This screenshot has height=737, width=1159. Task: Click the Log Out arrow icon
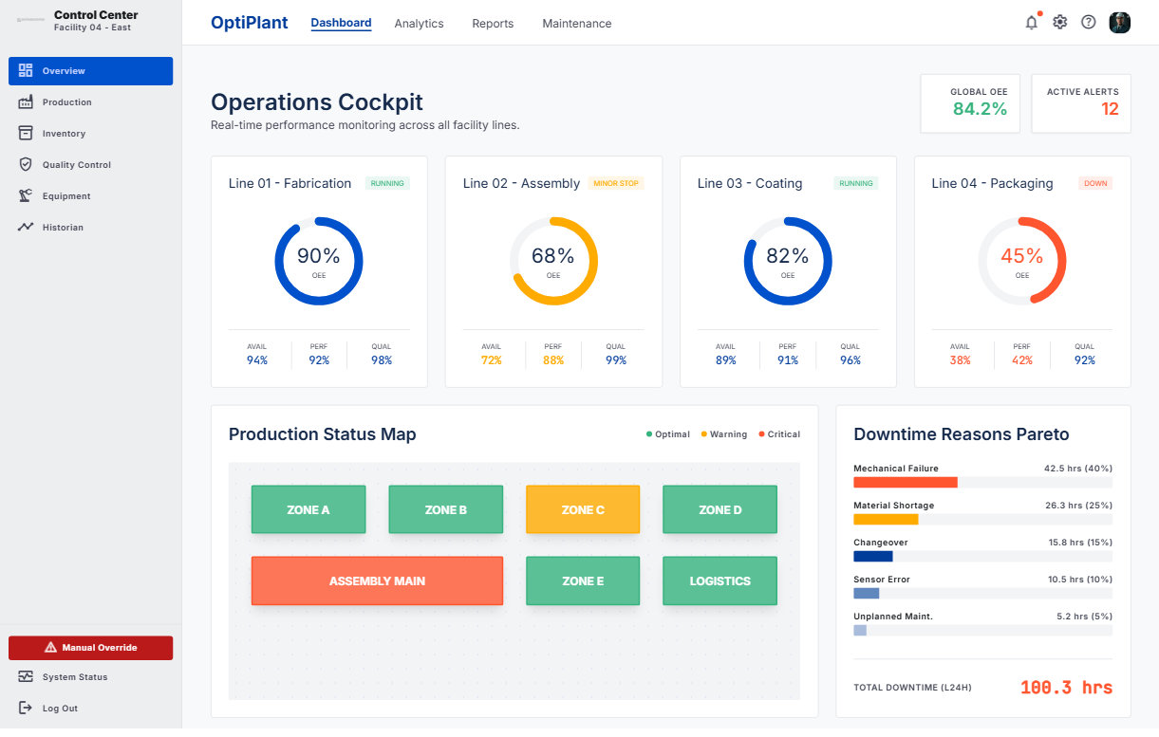tap(26, 708)
